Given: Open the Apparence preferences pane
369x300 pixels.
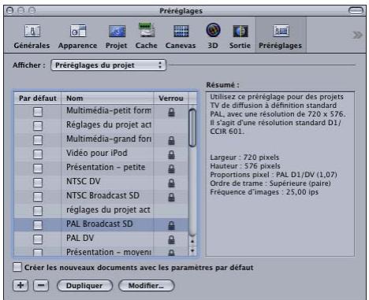Looking at the screenshot, I should [78, 36].
